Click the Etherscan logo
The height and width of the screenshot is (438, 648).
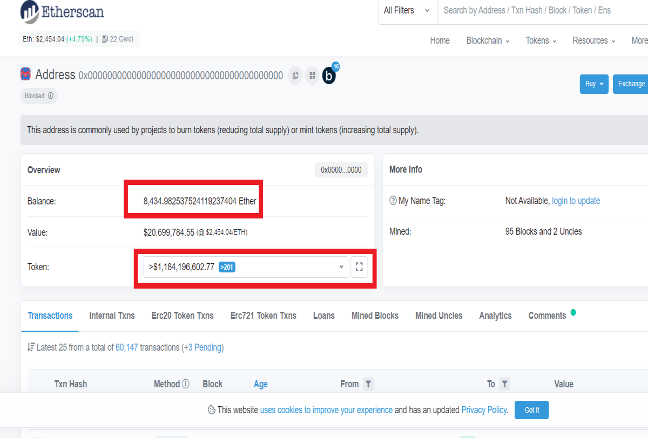click(63, 11)
